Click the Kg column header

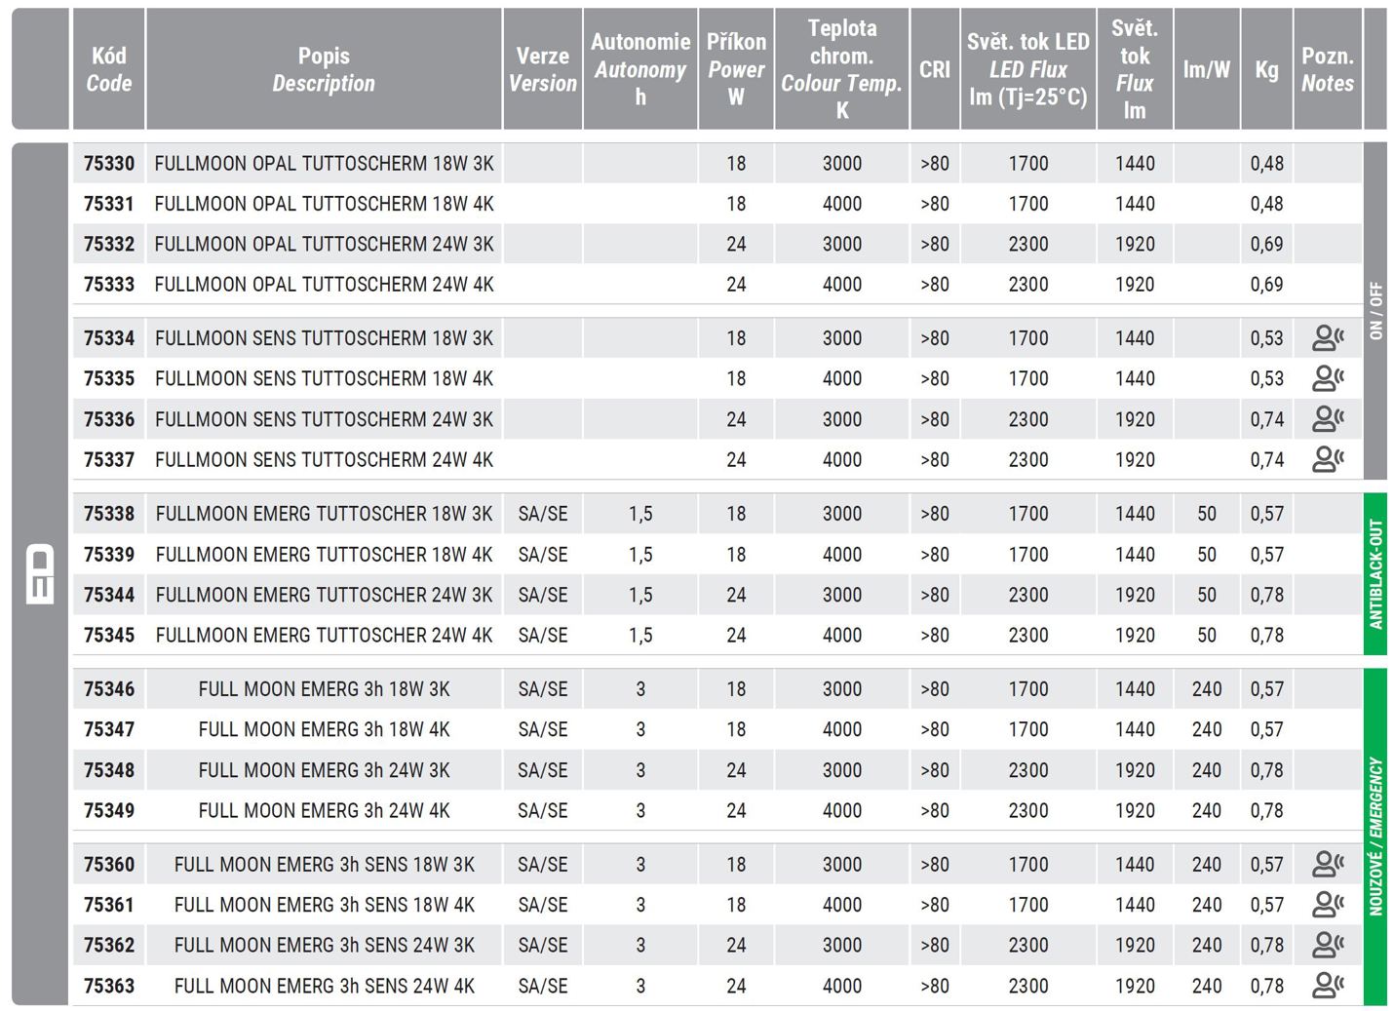click(1266, 69)
